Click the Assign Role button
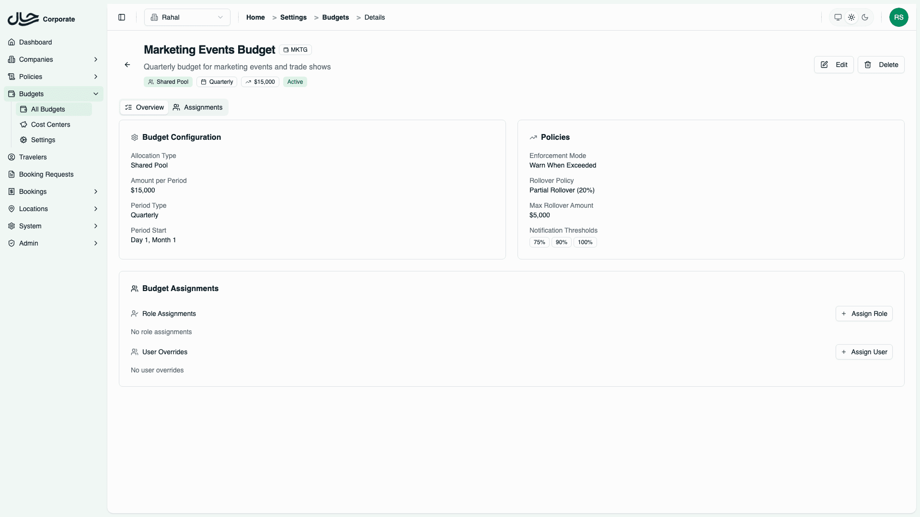 (864, 314)
